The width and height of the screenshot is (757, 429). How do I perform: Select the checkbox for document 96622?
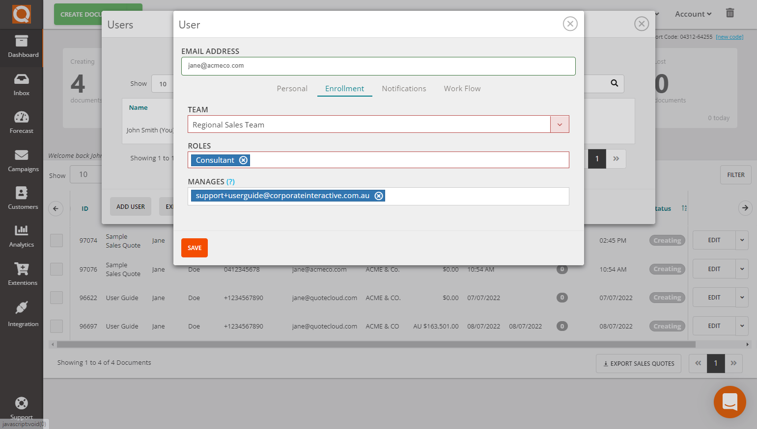[56, 298]
